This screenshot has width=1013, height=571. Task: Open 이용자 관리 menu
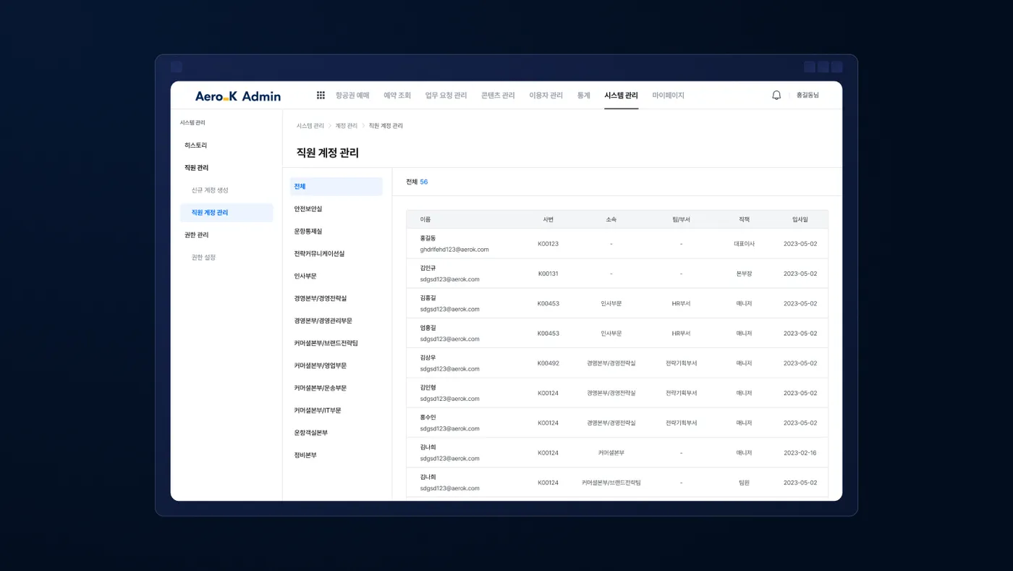pos(546,96)
